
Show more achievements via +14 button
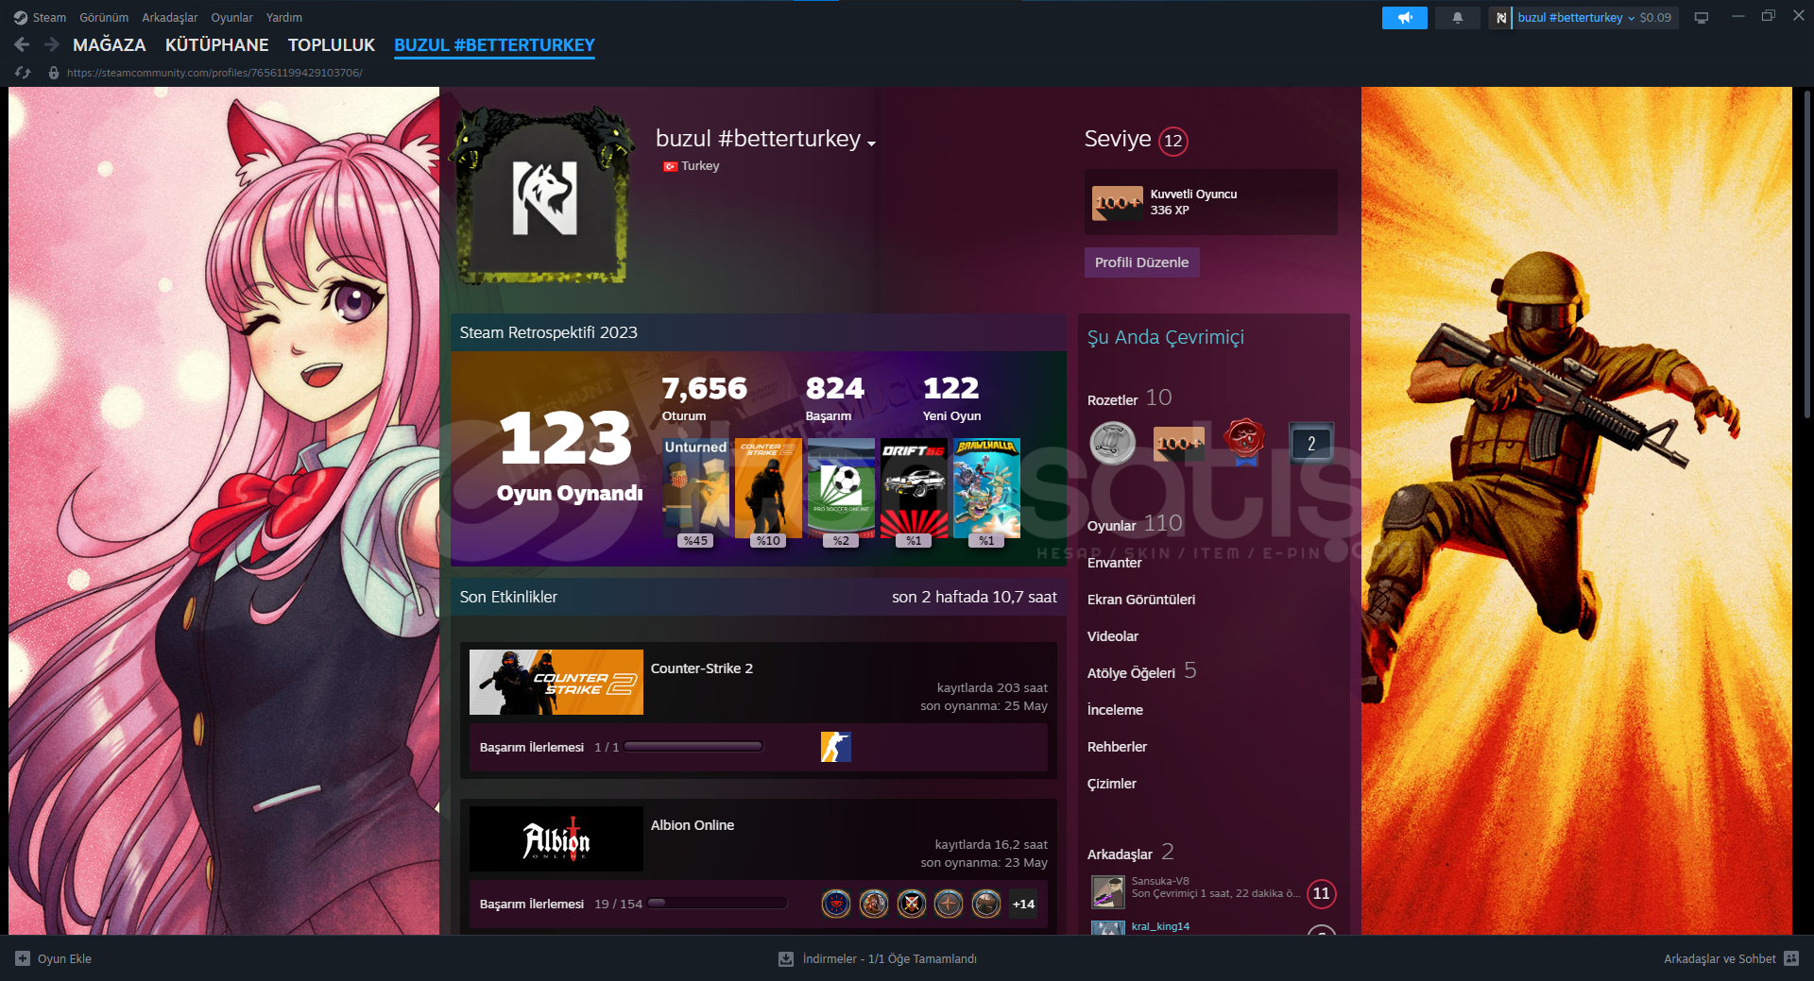1023,904
